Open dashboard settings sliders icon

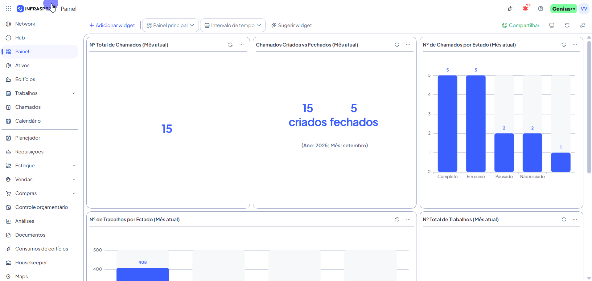click(x=582, y=25)
